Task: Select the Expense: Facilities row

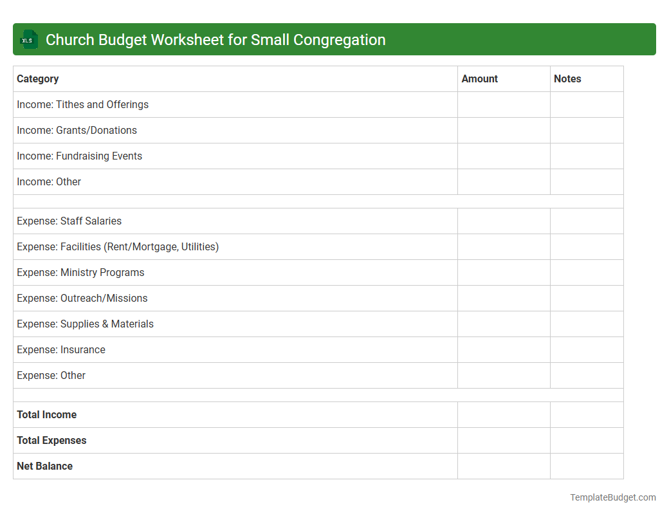Action: [118, 246]
